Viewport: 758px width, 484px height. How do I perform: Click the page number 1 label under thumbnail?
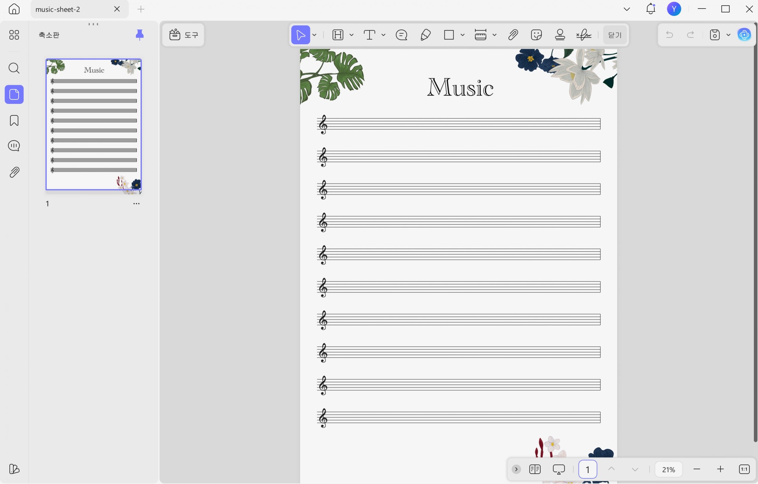click(48, 204)
